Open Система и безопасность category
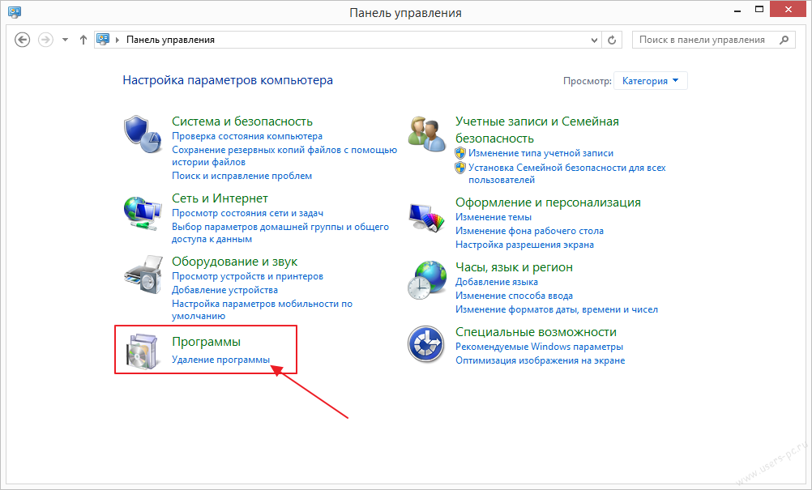 point(242,121)
